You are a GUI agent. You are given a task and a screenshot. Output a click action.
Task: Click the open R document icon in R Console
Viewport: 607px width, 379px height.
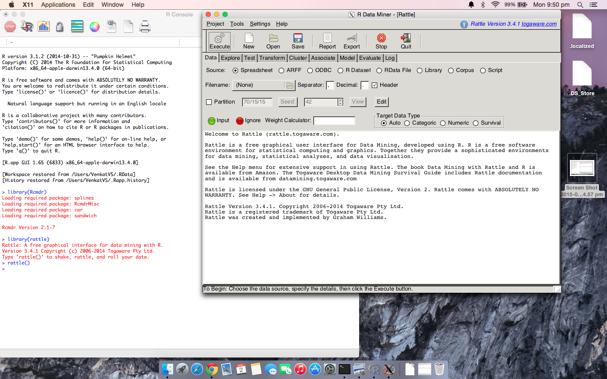coord(111,27)
